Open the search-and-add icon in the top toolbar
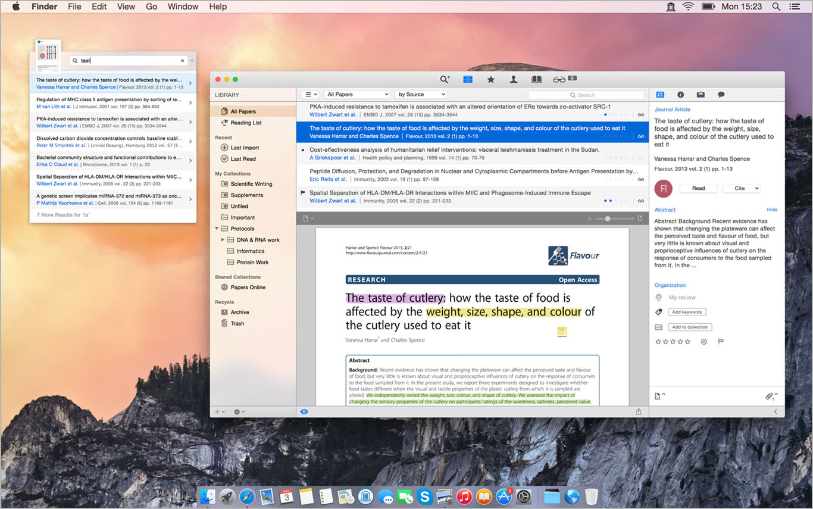This screenshot has width=813, height=509. 445,79
